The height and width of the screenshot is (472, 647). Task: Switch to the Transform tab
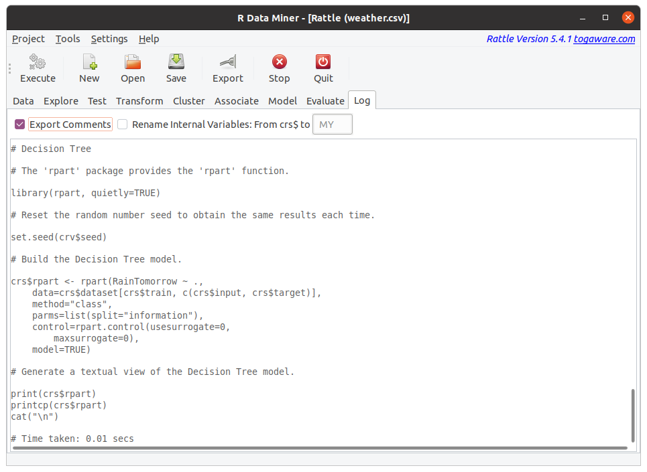point(139,101)
